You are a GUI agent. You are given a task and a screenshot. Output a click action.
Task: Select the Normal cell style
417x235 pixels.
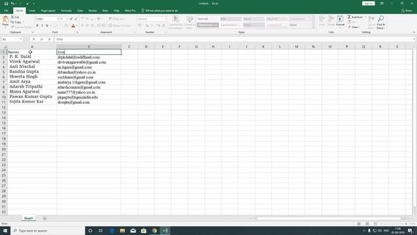pyautogui.click(x=207, y=19)
